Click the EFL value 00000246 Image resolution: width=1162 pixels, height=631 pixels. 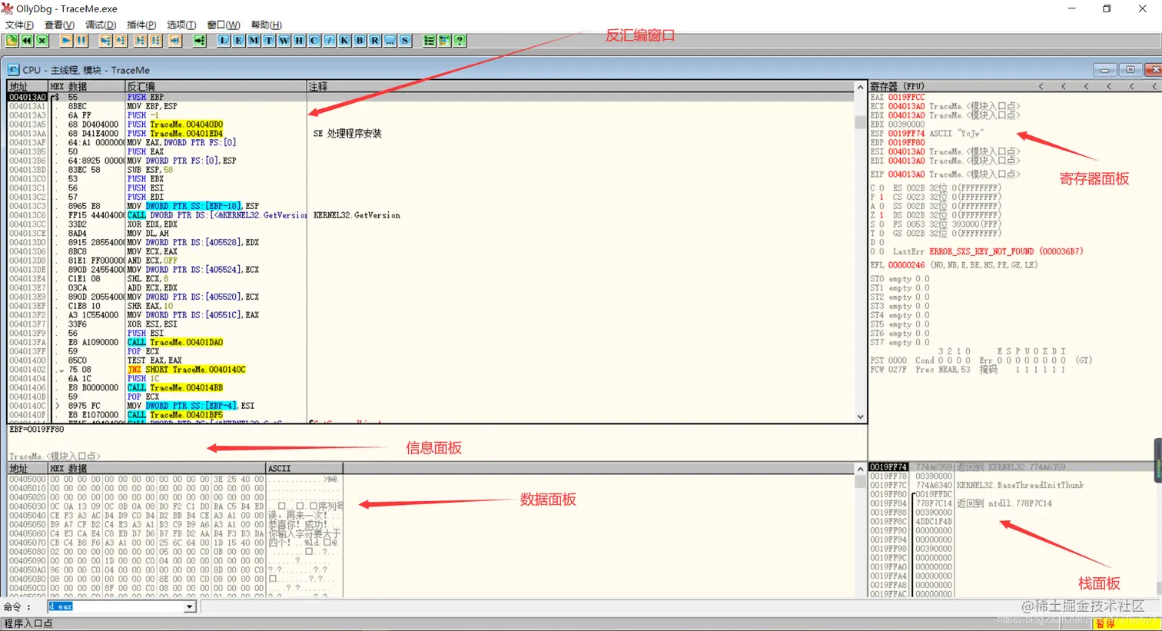[x=906, y=265]
